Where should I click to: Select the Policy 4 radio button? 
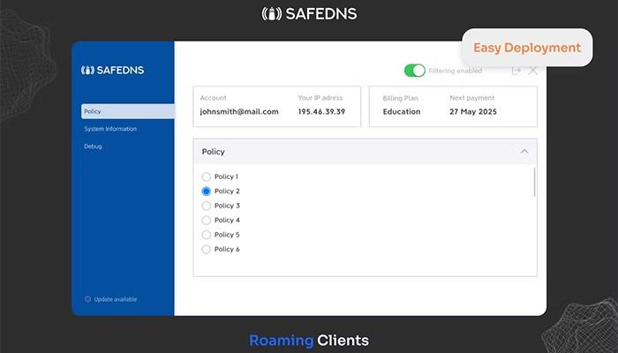coord(206,221)
